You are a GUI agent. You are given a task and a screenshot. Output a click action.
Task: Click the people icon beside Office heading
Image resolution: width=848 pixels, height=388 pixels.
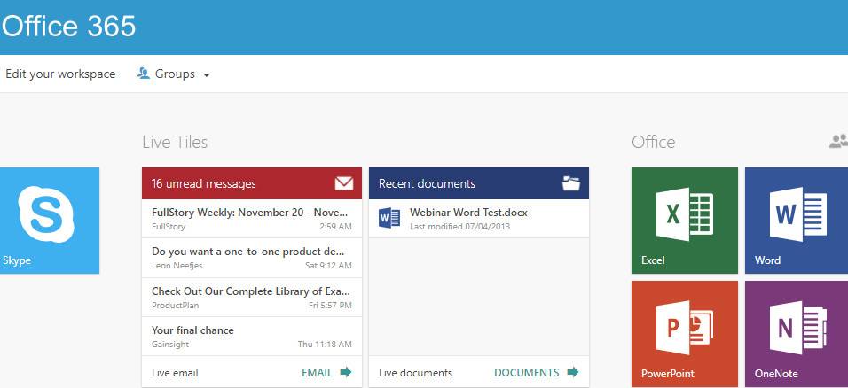[838, 142]
